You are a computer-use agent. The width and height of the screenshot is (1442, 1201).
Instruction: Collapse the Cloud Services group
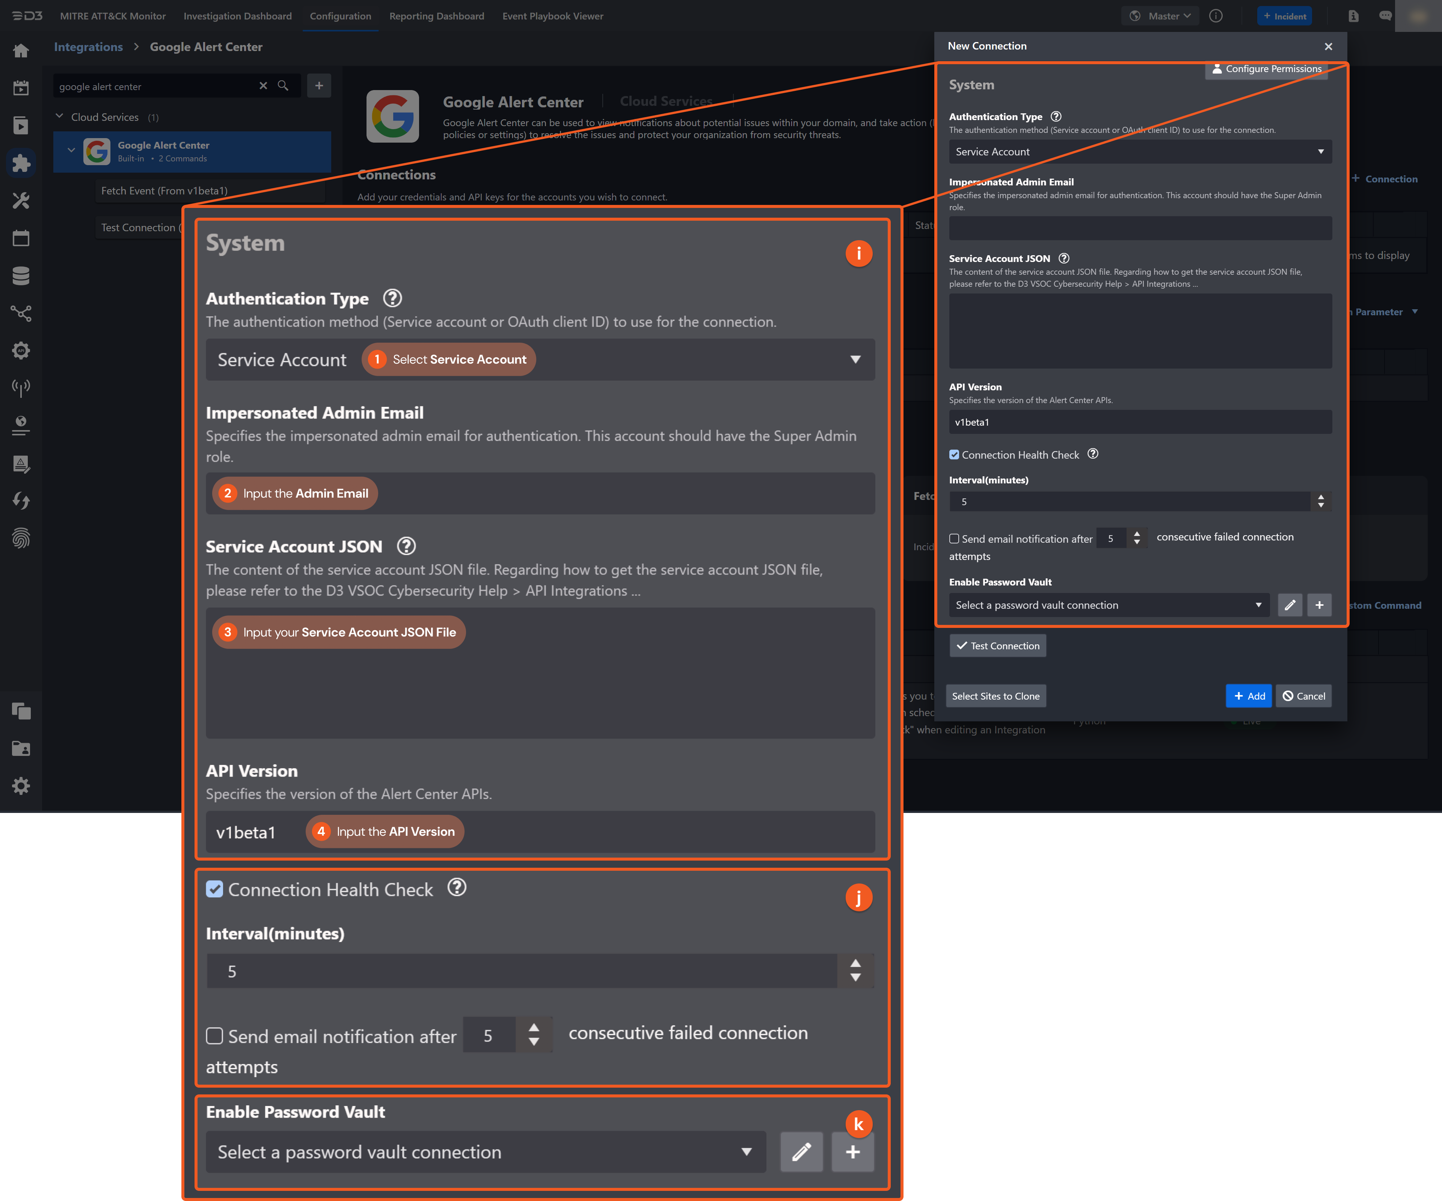59,116
